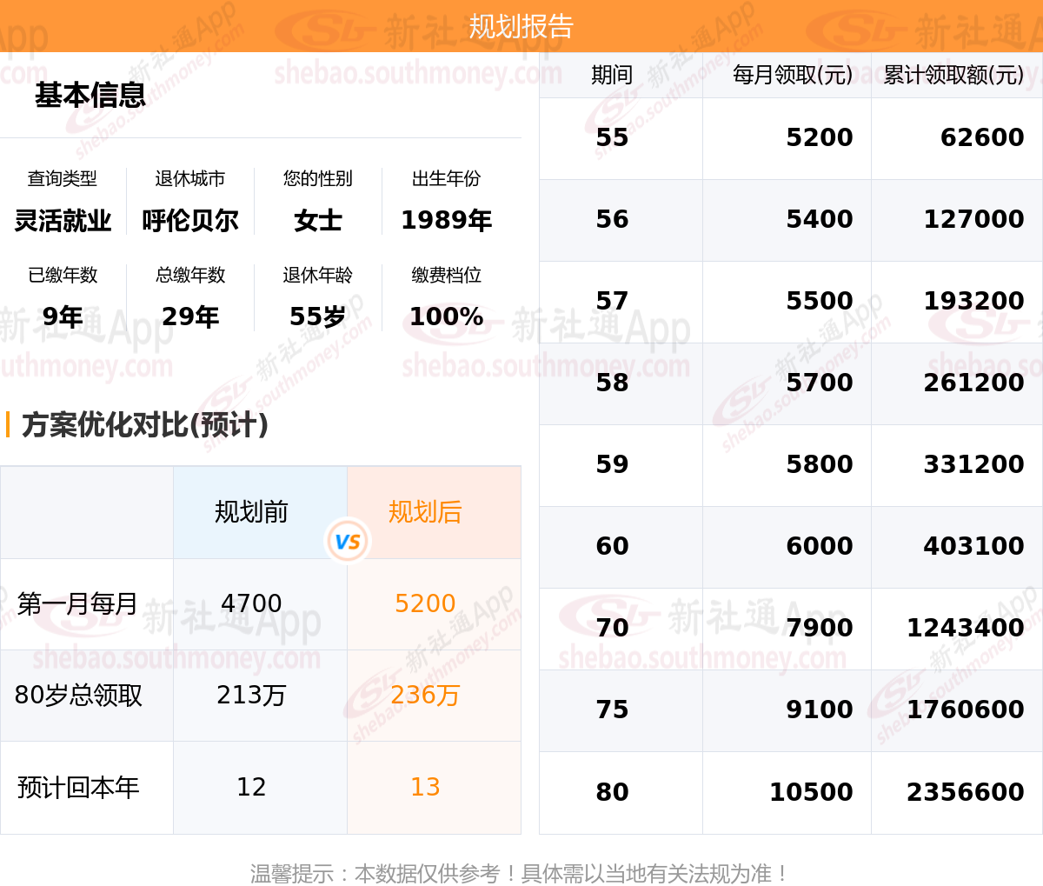The image size is (1043, 886).
Task: Click the 退休城市 label
Action: point(190,178)
